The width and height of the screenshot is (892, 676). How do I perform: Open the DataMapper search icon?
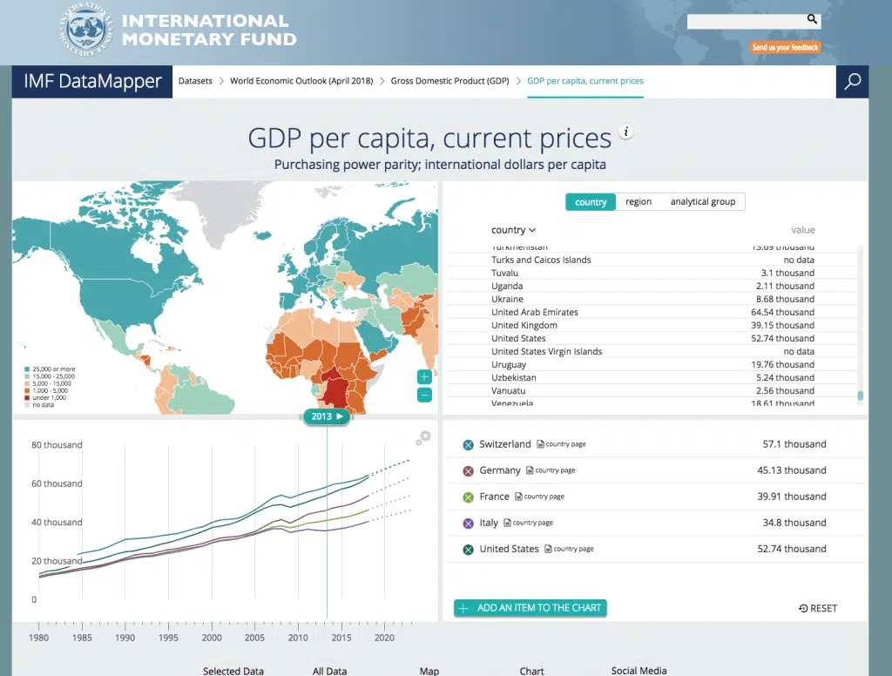852,81
